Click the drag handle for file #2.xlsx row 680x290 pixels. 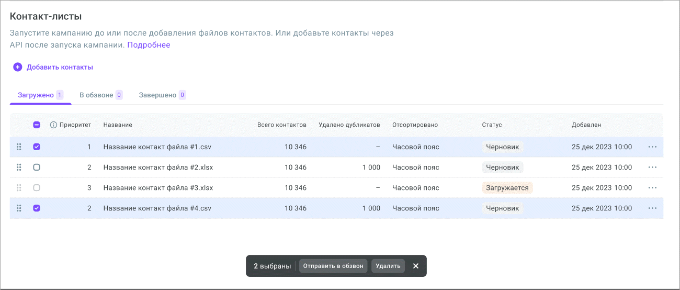click(x=19, y=168)
